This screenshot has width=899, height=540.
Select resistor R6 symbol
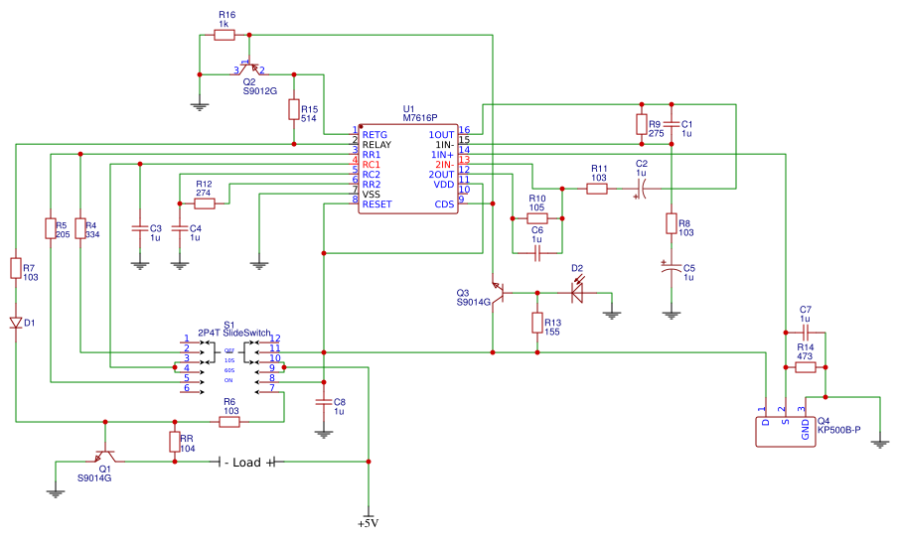229,422
